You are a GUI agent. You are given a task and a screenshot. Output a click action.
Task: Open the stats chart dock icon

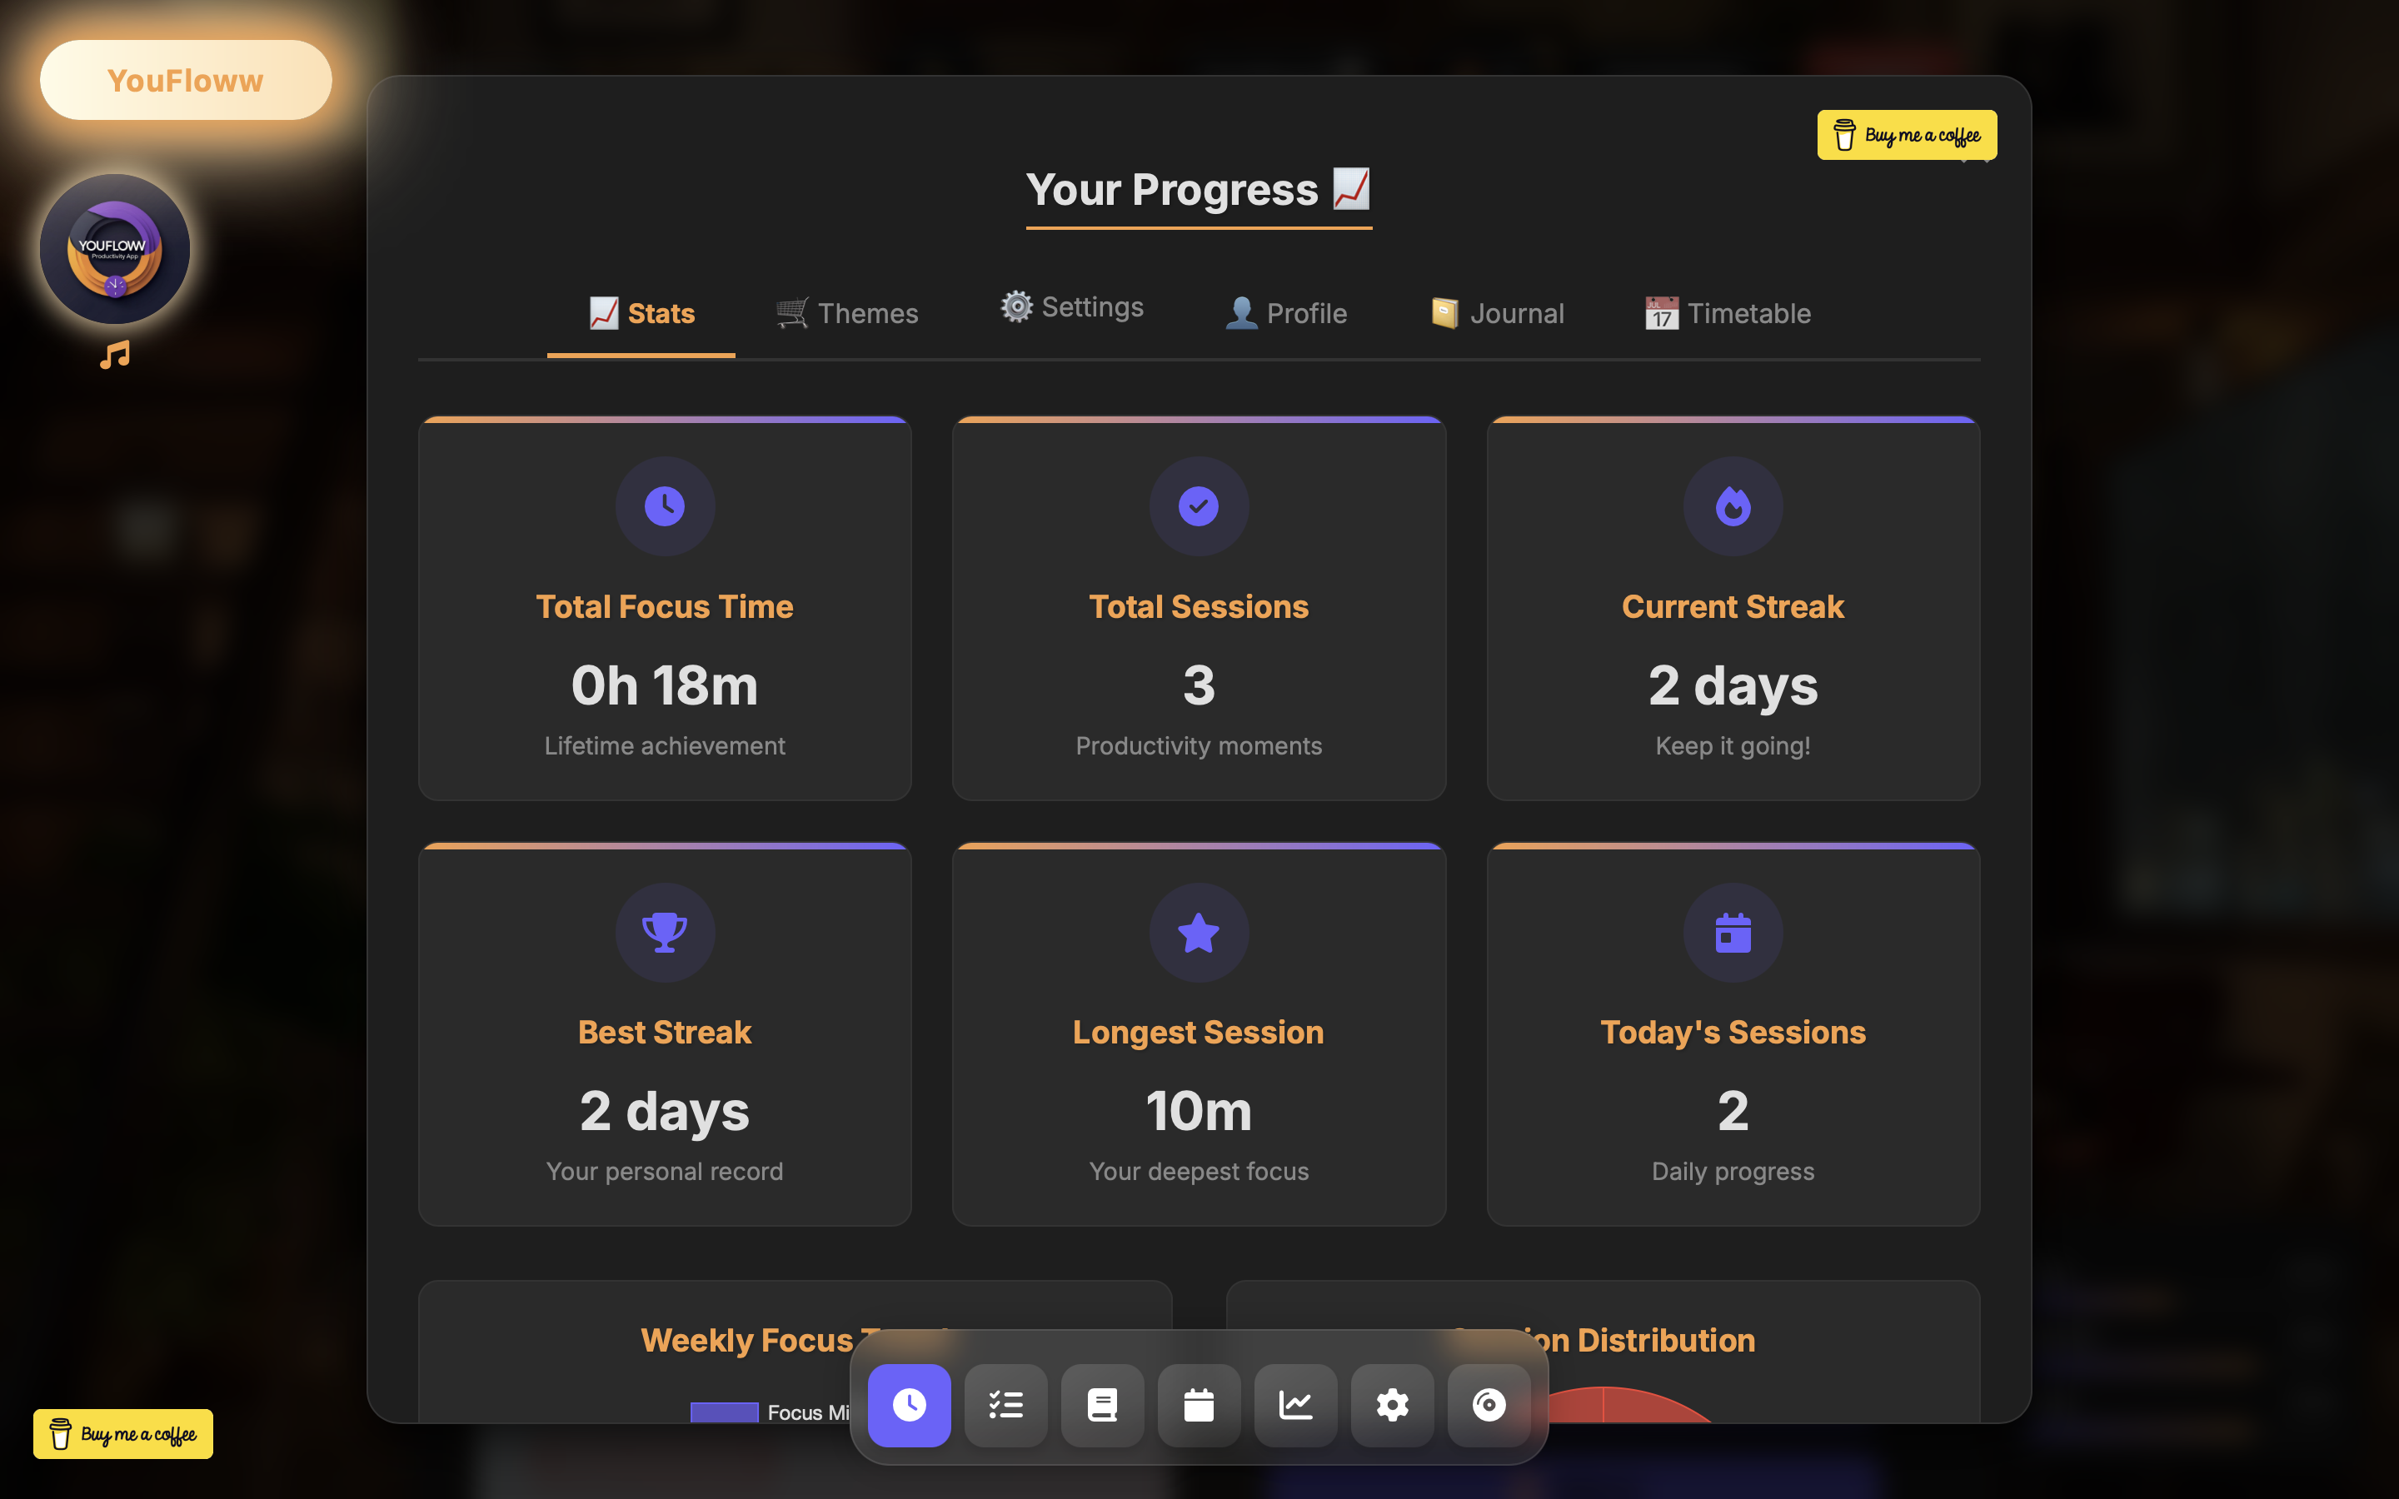click(1295, 1405)
